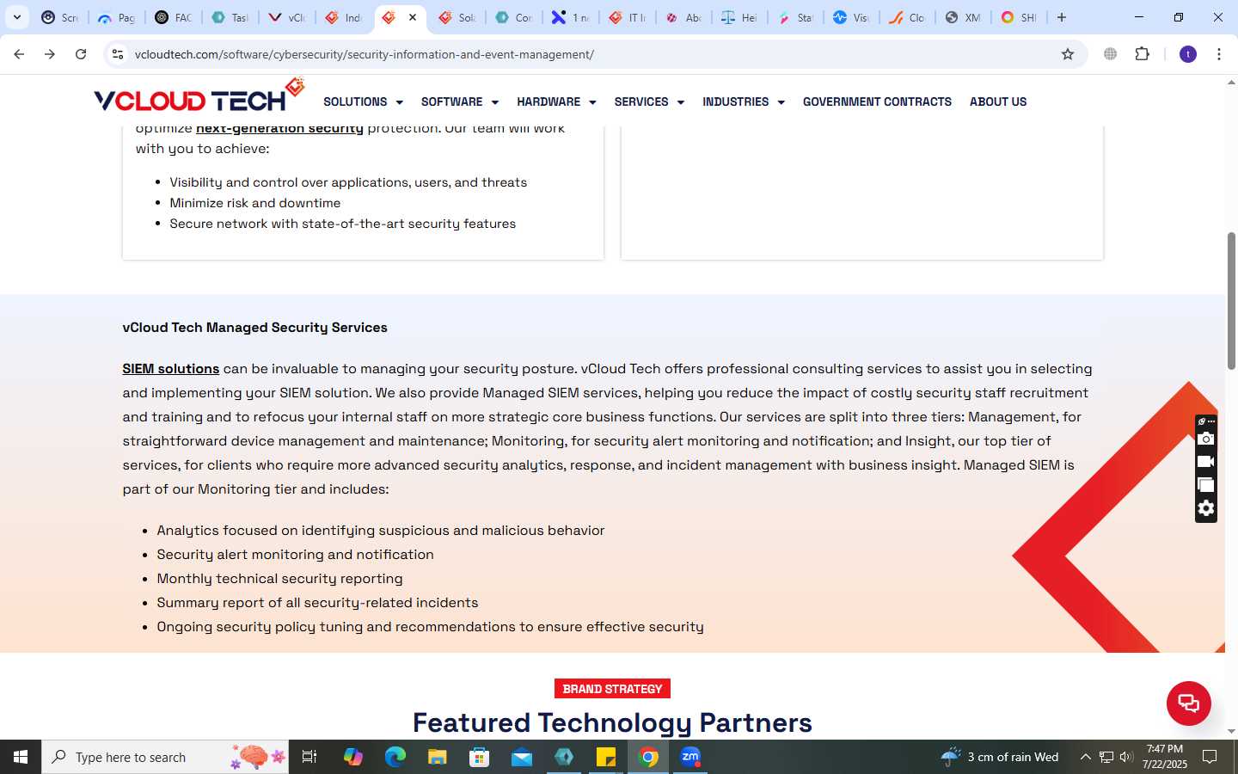Image resolution: width=1238 pixels, height=774 pixels.
Task: Switch to the 'Ind' tab
Action: (x=344, y=17)
